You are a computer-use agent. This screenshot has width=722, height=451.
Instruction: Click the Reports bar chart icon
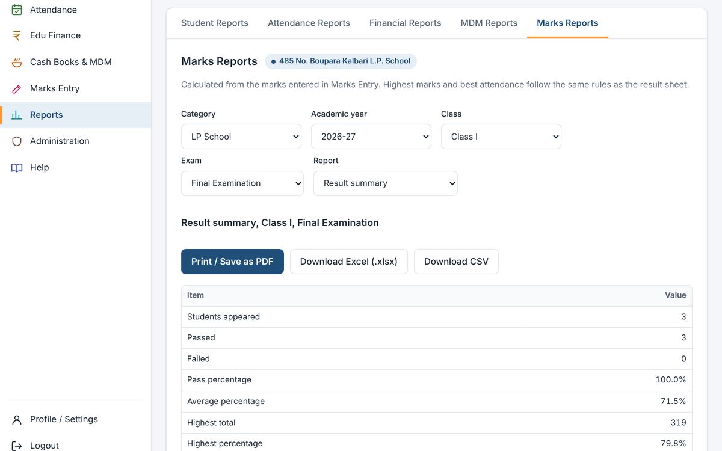coord(17,115)
